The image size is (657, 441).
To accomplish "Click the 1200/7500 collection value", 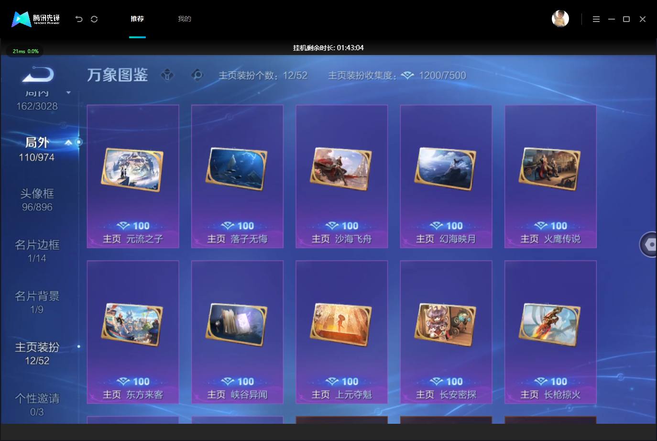I will tap(442, 75).
